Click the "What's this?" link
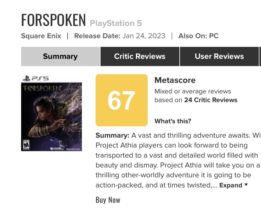This screenshot has height=210, width=261. point(173,121)
